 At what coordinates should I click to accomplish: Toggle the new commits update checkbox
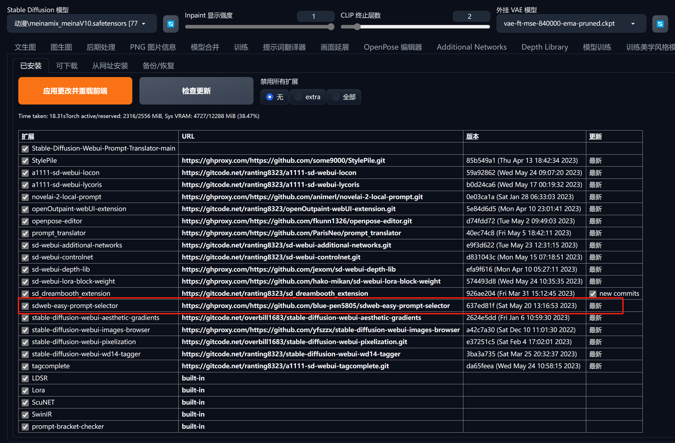pyautogui.click(x=593, y=294)
